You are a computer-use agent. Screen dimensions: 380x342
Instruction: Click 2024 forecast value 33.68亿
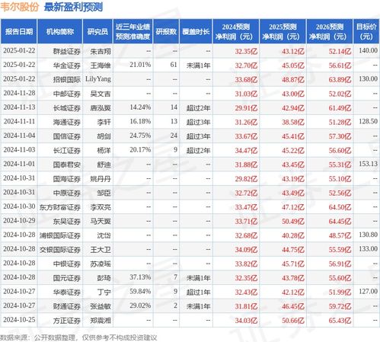[x=246, y=80]
